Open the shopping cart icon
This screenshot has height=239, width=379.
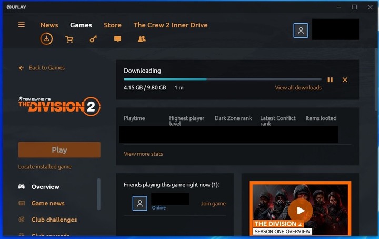(x=69, y=39)
